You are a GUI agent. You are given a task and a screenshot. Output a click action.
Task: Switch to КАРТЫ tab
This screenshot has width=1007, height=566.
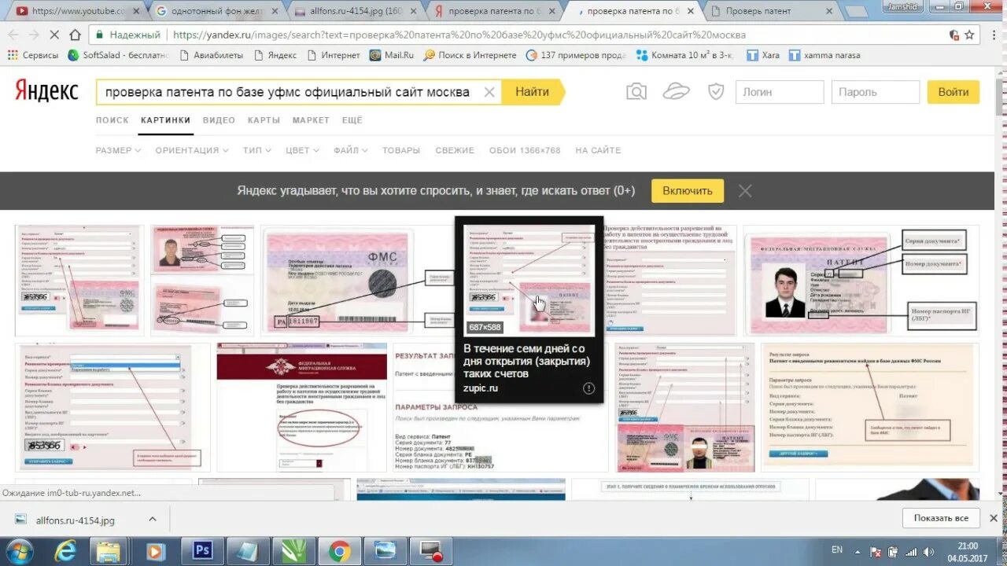click(264, 120)
